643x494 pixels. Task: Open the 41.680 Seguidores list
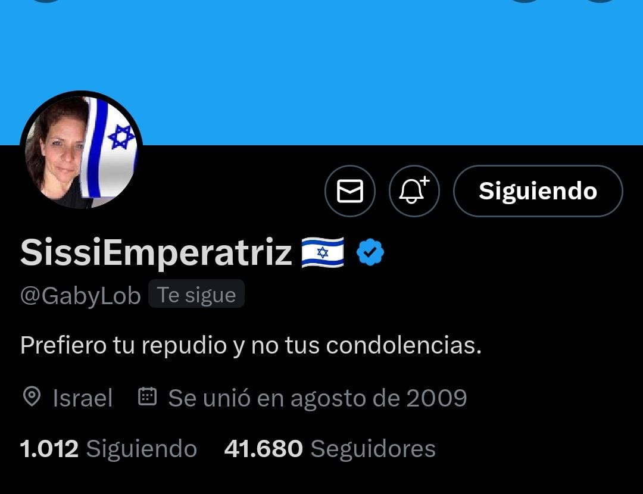[x=330, y=449]
